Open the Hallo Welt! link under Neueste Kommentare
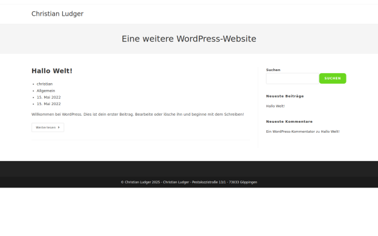Screen dimensions: 378x236 pos(330,132)
